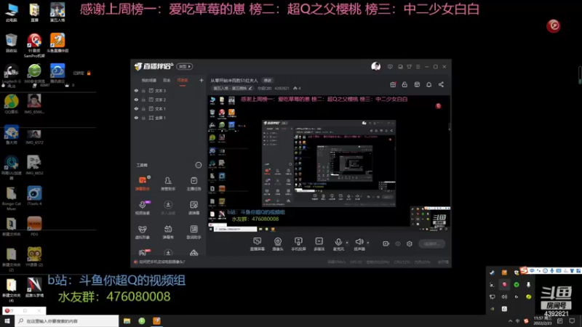582x327 pixels.
Task: Switch to the second scene tab
Action: [x=167, y=81]
